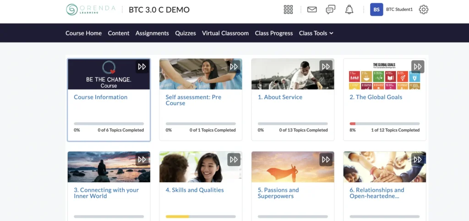Click fast-forward icon on Course Information card
Viewport: 469px width, 221px height.
[x=142, y=67]
